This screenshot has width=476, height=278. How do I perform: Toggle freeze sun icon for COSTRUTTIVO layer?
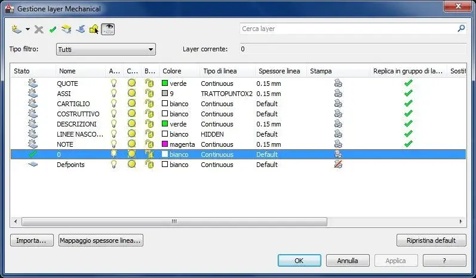coord(131,113)
